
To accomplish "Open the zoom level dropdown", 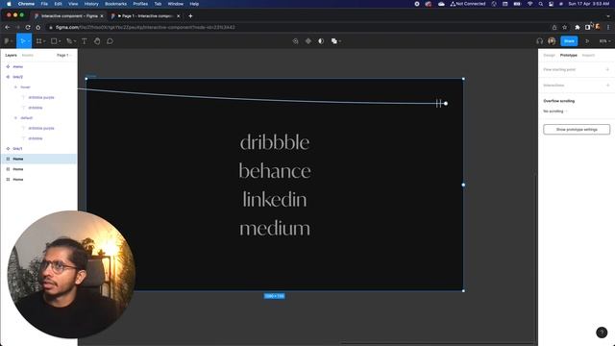I will pyautogui.click(x=604, y=41).
